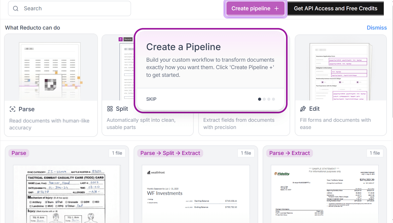Open the Parse pipeline badge
393x223 pixels.
(19, 153)
